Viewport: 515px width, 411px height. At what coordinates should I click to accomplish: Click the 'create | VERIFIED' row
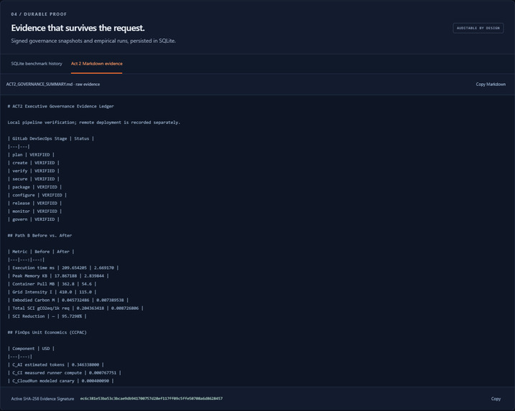pos(34,163)
